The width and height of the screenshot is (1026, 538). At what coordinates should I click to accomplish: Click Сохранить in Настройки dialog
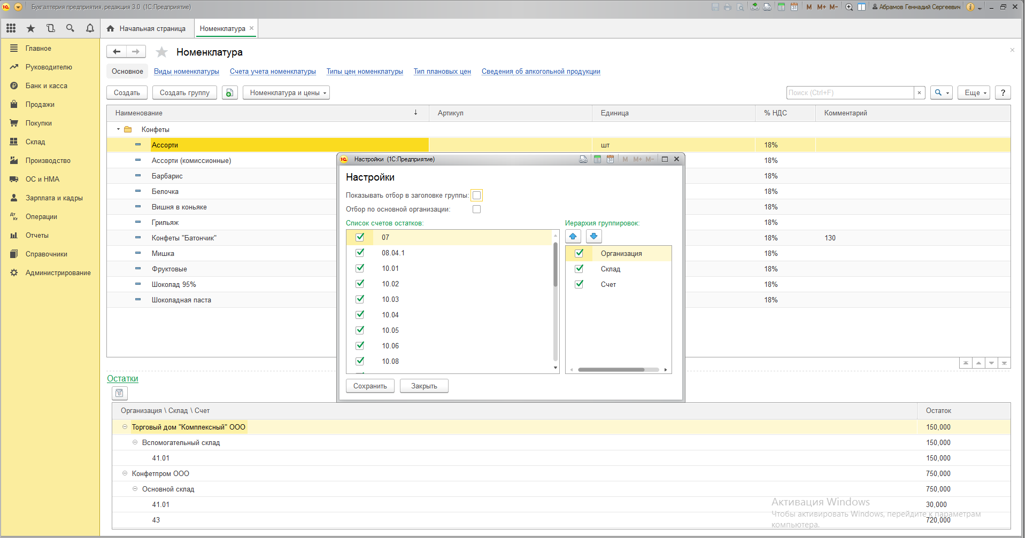coord(370,386)
